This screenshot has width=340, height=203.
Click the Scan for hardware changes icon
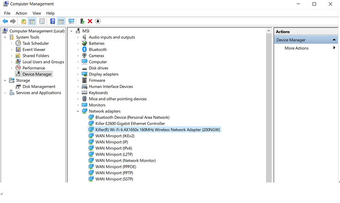point(71,21)
